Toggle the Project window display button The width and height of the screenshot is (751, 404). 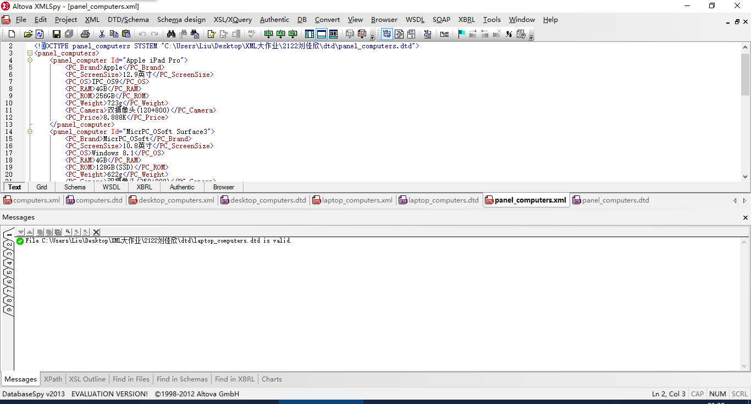pos(310,34)
